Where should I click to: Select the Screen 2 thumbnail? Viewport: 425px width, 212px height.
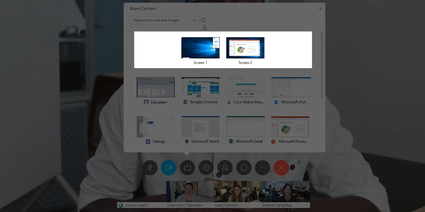[x=245, y=48]
